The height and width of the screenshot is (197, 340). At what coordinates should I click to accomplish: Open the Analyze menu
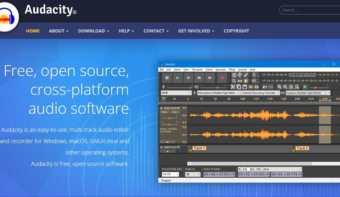click(x=242, y=70)
